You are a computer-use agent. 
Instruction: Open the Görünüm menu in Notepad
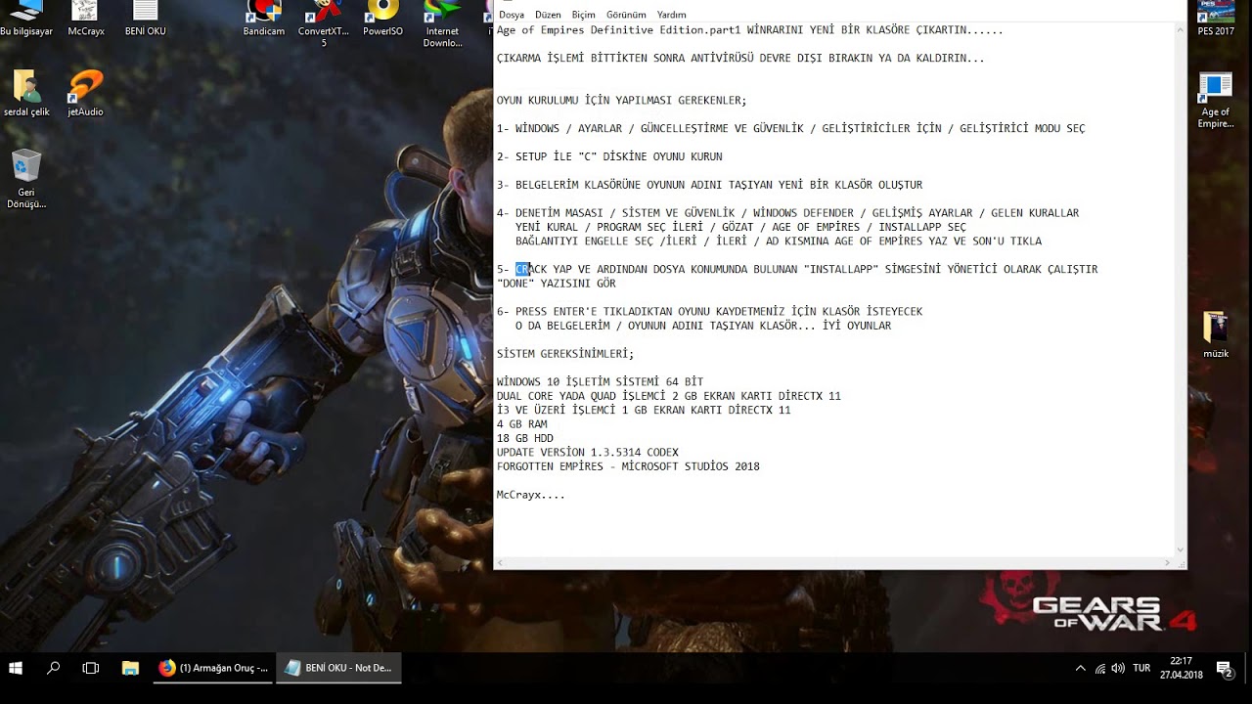pyautogui.click(x=626, y=15)
